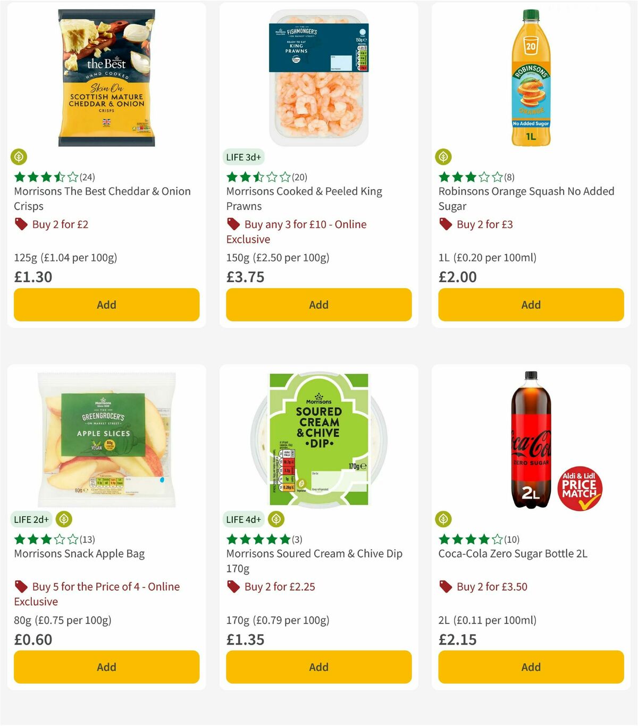Click the leaf icon beside the Apple Bag LIFE badge
Screen dimensions: 638x726
(x=64, y=519)
